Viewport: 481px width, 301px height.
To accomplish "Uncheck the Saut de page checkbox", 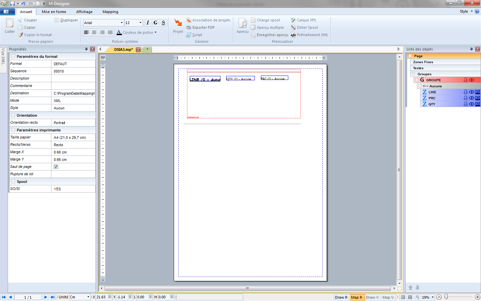I will [56, 167].
